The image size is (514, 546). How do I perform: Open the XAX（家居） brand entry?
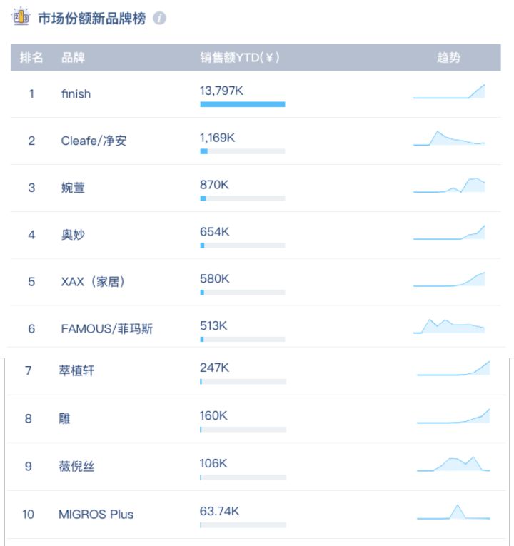[93, 281]
